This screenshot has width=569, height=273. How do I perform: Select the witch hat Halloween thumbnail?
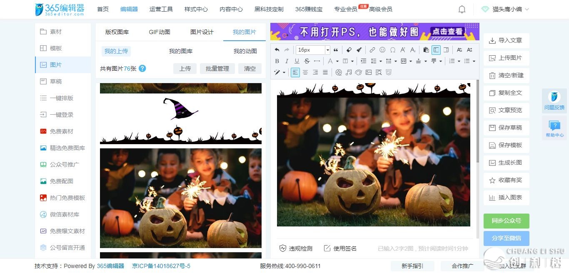181,120
